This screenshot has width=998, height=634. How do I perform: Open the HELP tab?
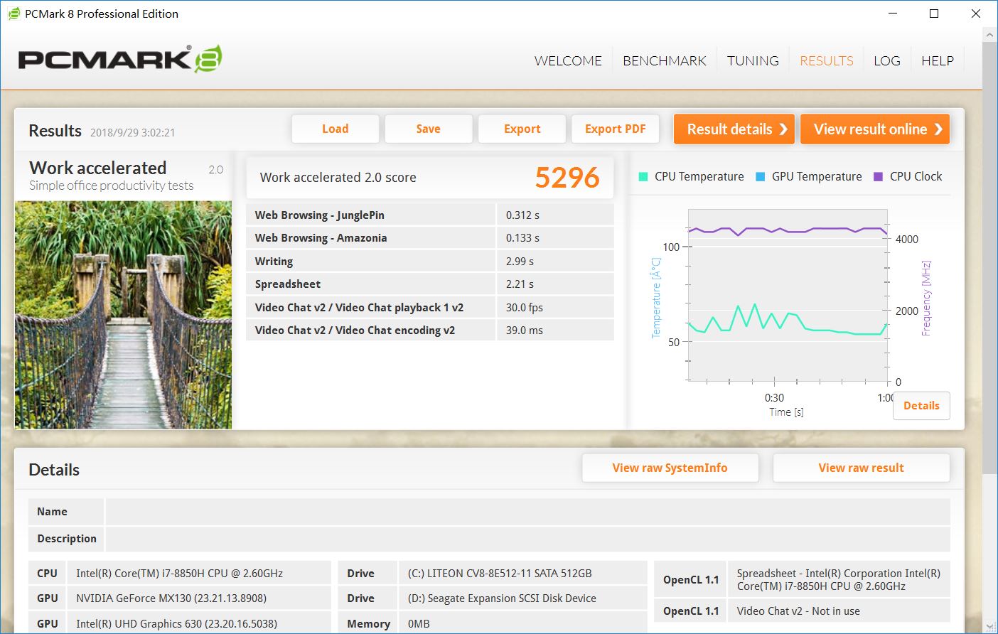938,61
